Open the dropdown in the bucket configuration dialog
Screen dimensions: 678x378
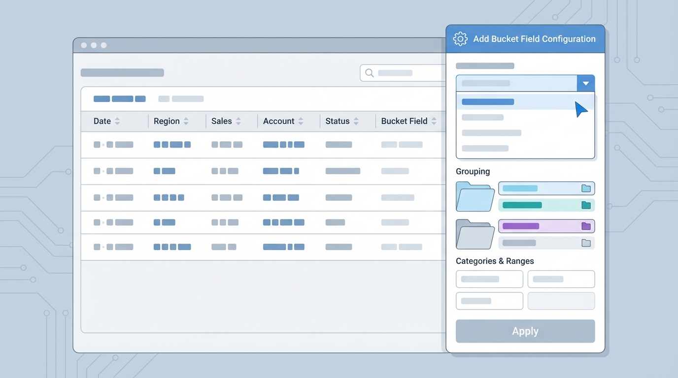click(x=586, y=83)
